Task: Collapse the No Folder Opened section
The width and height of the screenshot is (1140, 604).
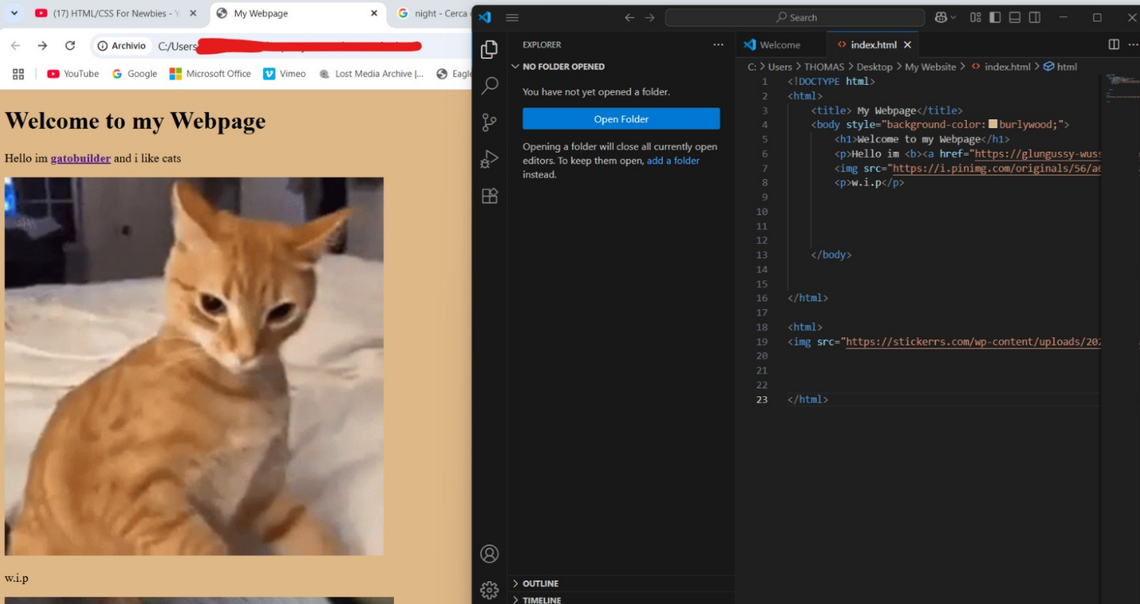Action: 516,66
